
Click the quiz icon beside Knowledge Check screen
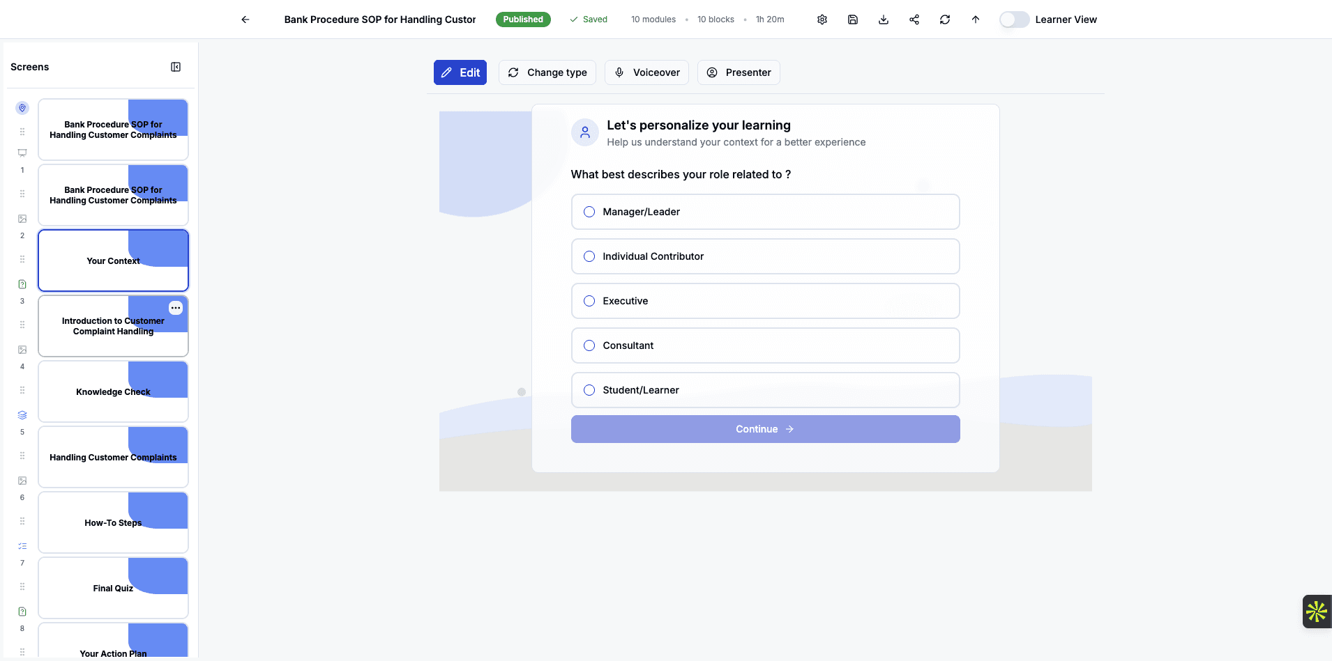point(22,284)
